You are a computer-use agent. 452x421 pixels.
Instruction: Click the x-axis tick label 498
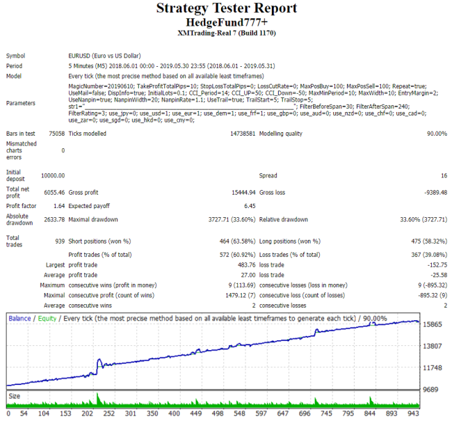tap(218, 413)
